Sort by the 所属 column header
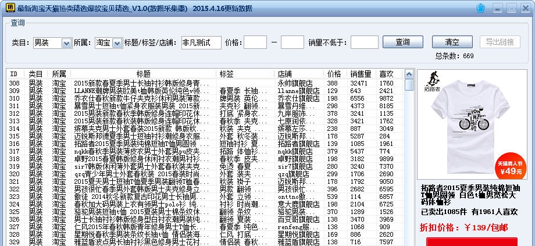The width and height of the screenshot is (535, 246). tap(59, 74)
